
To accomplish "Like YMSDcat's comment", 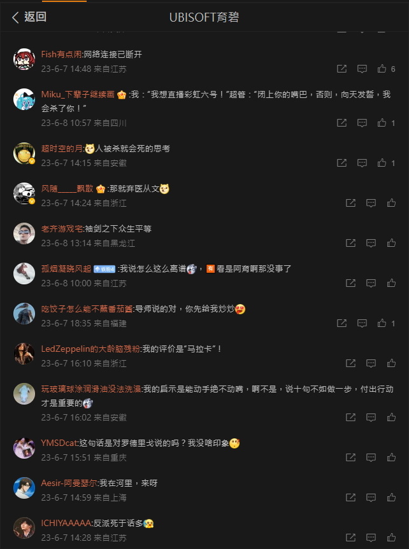I will tap(391, 457).
